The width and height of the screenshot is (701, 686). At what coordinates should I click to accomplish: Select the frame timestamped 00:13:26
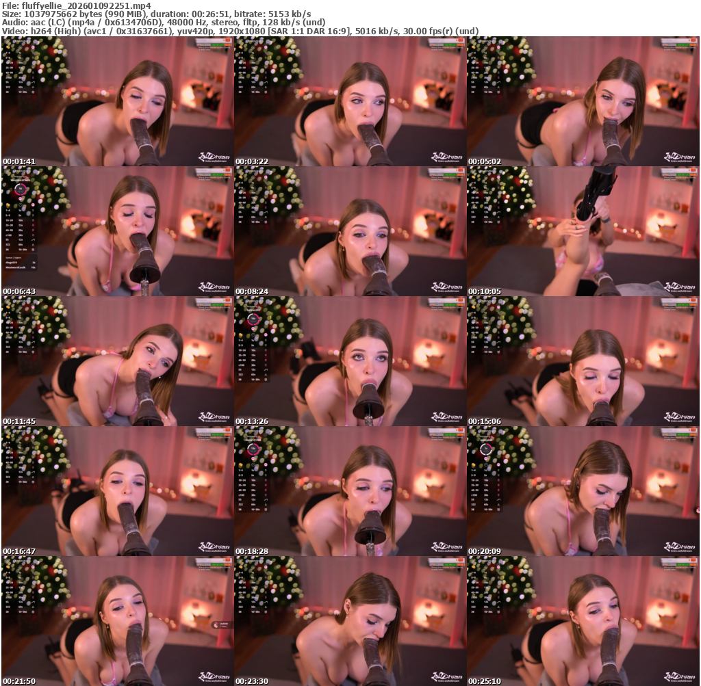(350, 361)
